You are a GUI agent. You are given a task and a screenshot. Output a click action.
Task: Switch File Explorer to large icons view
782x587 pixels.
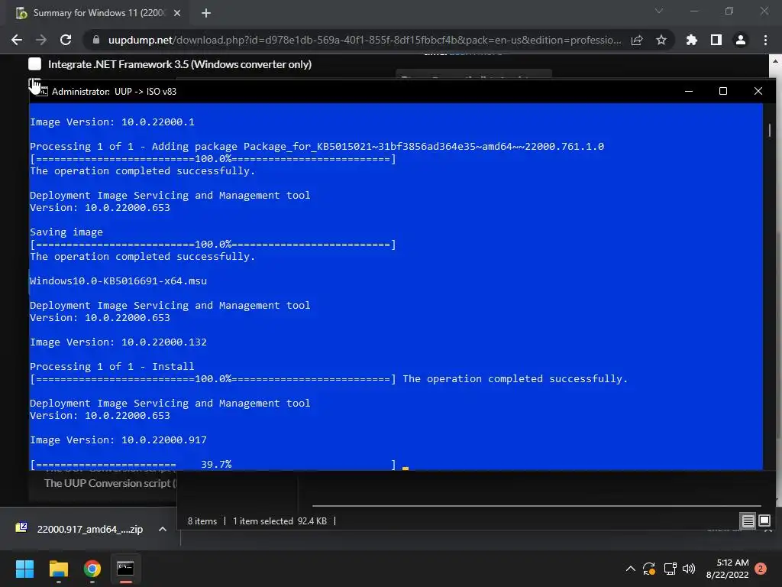click(x=764, y=521)
